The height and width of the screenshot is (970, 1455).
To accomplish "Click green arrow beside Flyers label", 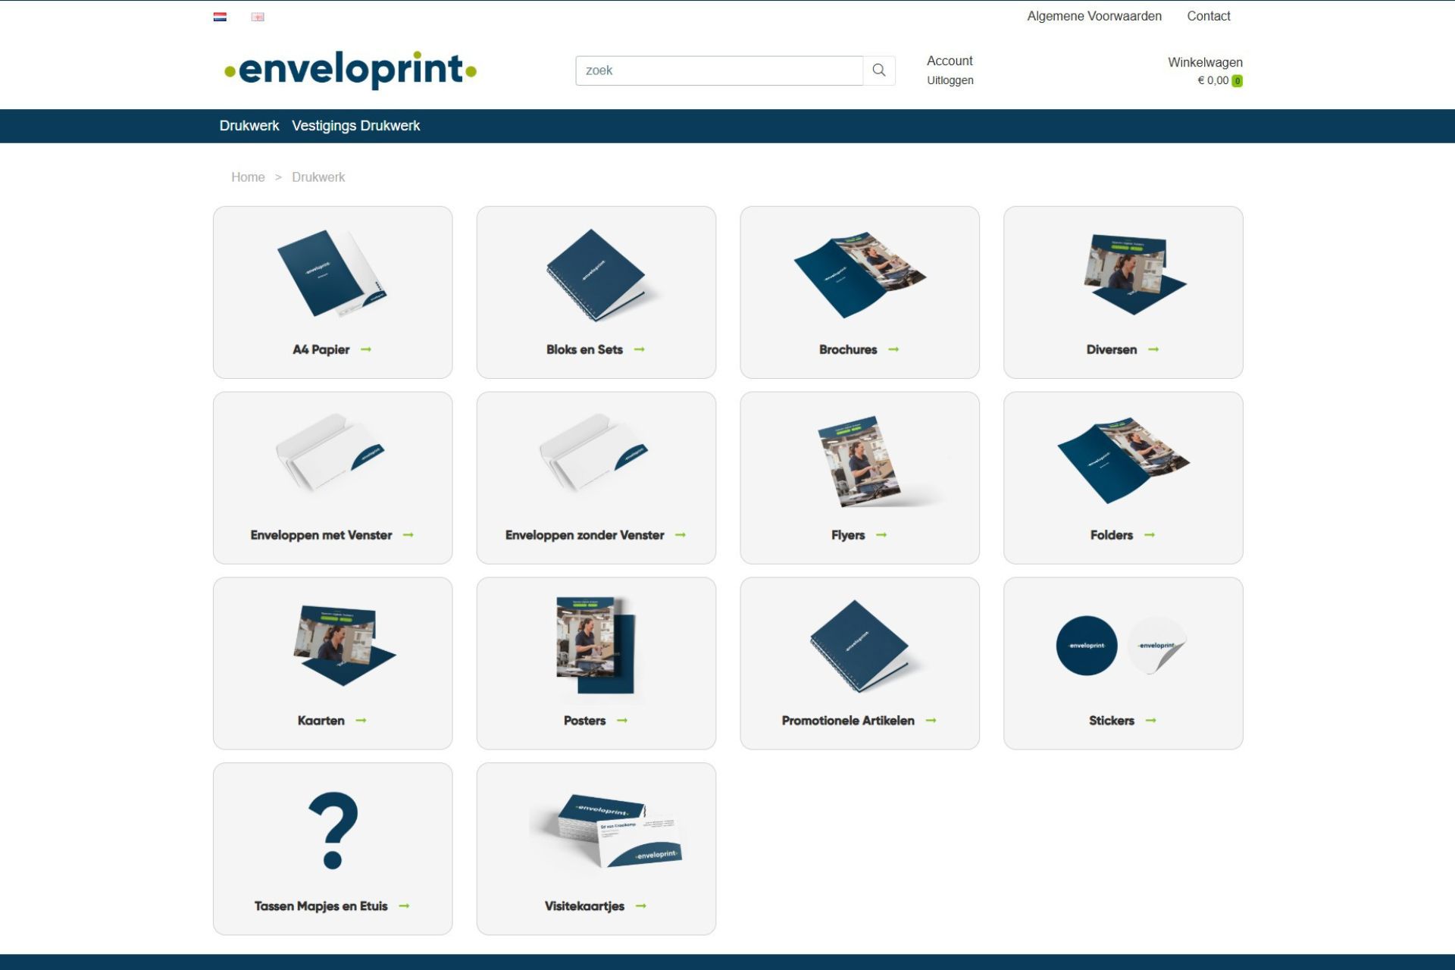I will (881, 535).
